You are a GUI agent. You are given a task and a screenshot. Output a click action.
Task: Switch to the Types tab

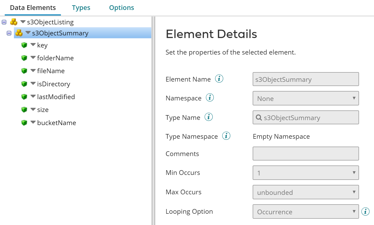81,8
